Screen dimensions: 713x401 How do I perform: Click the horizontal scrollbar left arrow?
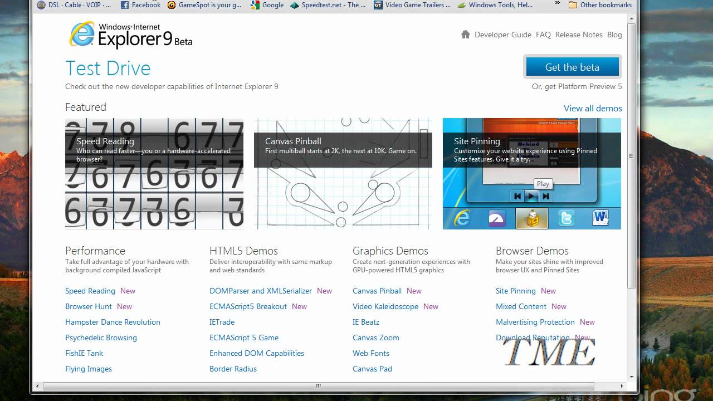tap(38, 385)
